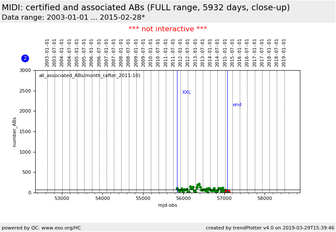Click the blue circle icon numbered 2

point(25,58)
